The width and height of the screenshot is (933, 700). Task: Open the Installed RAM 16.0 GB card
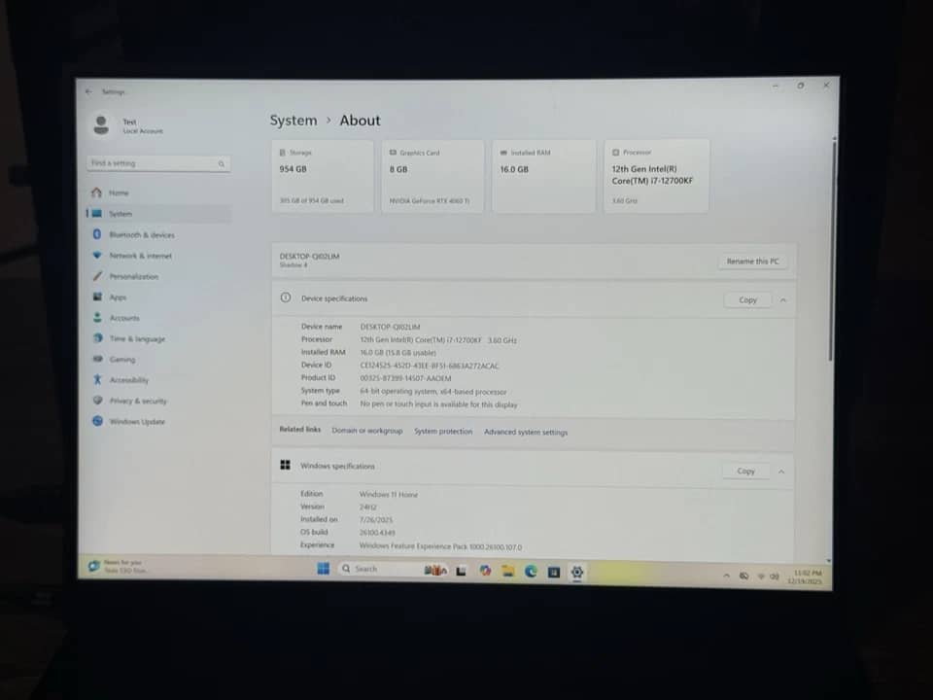tap(543, 176)
